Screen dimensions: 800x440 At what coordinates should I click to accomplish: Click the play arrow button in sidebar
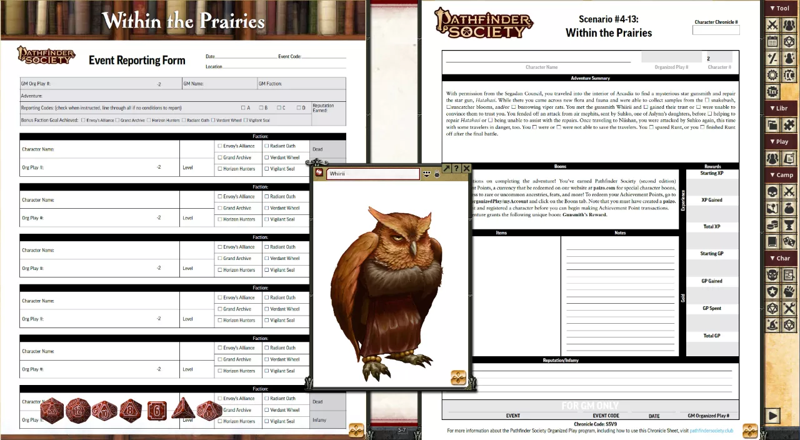[773, 416]
